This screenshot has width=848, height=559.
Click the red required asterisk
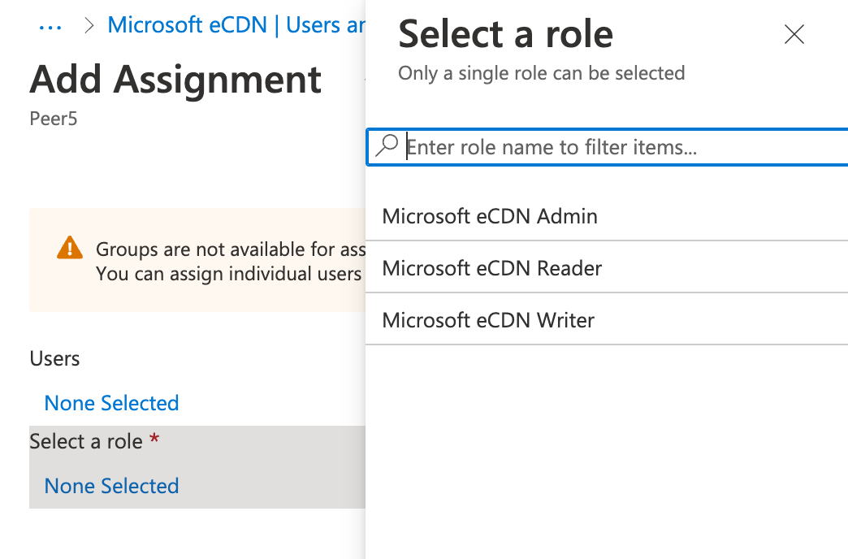tap(154, 440)
